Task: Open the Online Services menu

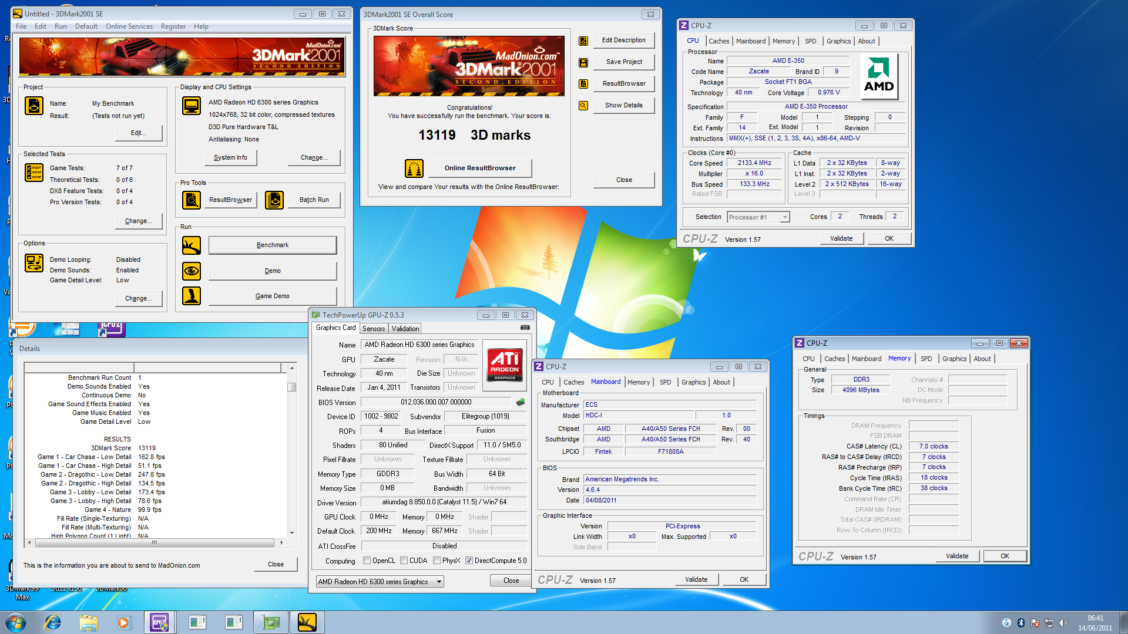Action: pyautogui.click(x=129, y=26)
